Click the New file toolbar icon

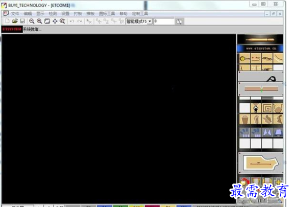7,21
